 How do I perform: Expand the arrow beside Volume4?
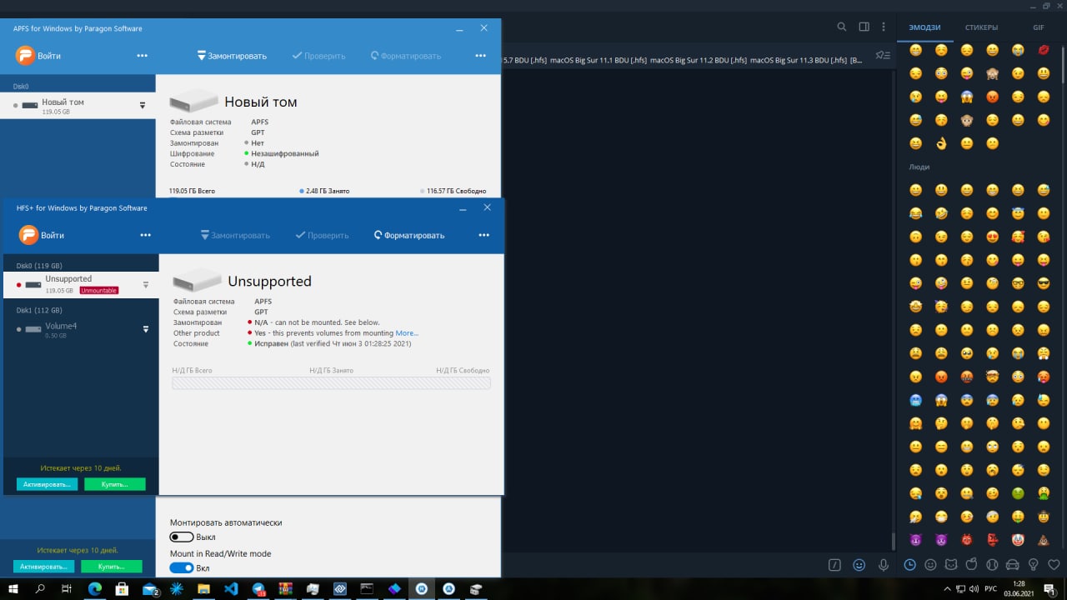146,329
